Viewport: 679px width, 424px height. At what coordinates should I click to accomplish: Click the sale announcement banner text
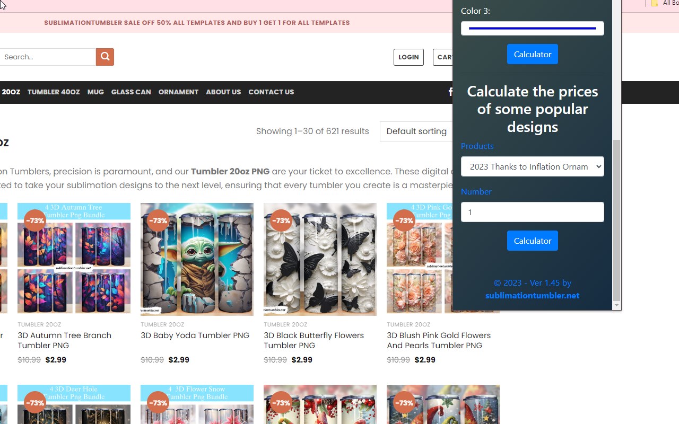tap(197, 23)
